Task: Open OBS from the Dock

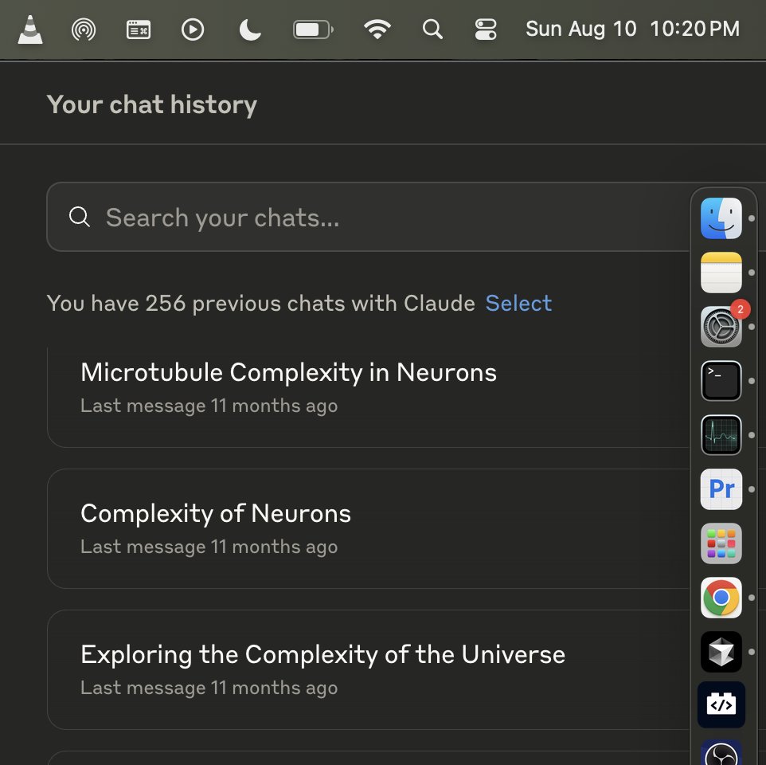Action: coord(721,753)
